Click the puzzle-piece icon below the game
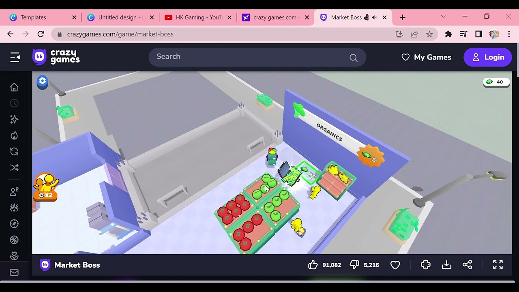 (x=425, y=265)
